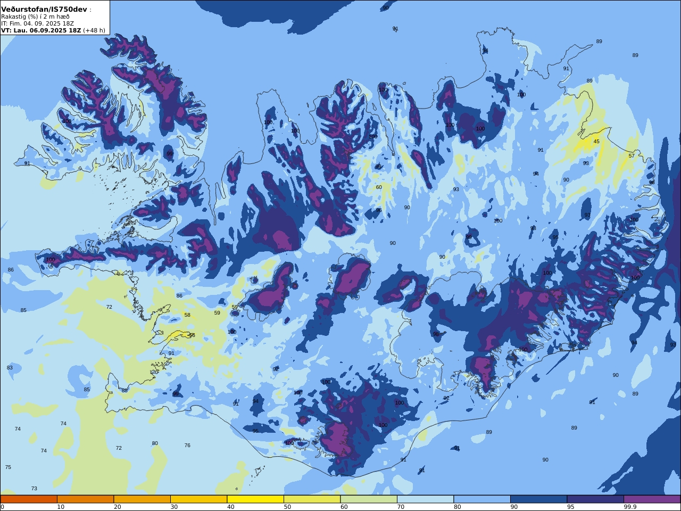Click the pale yellow 50–60 legend segment
This screenshot has height=511, width=681.
[x=312, y=499]
